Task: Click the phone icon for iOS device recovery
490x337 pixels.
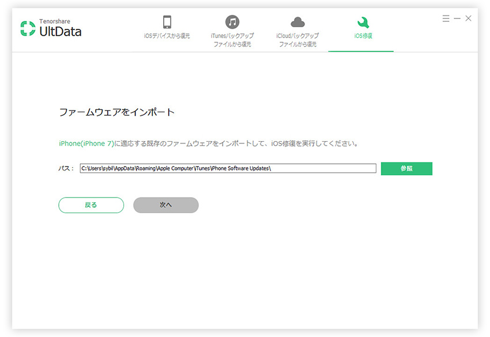Action: (x=167, y=22)
